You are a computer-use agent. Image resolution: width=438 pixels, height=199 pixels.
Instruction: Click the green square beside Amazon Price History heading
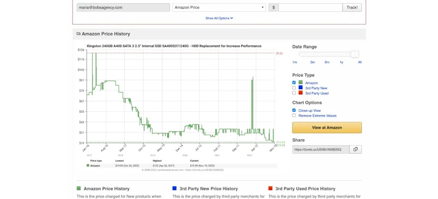point(79,188)
